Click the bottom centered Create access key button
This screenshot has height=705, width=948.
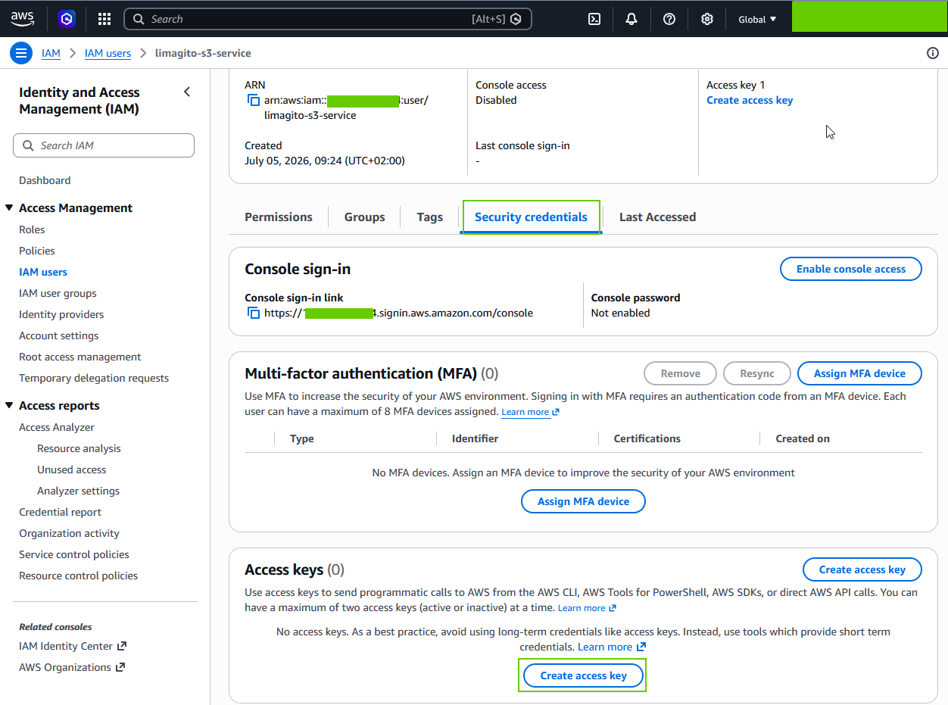tap(583, 675)
